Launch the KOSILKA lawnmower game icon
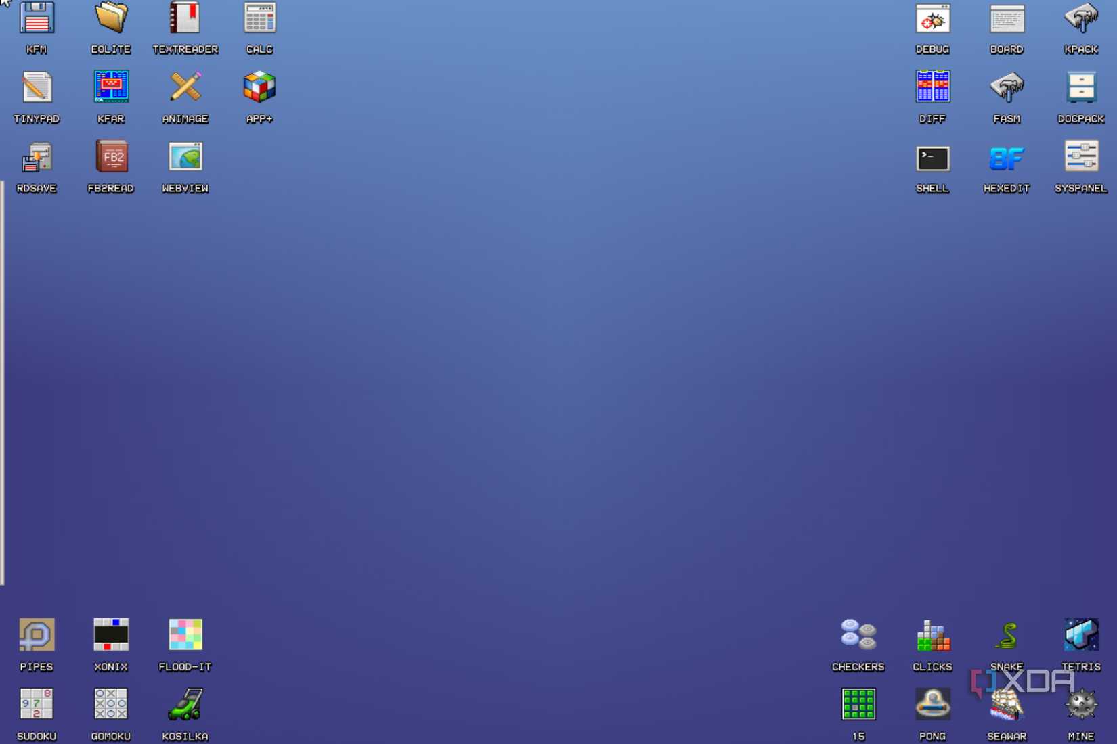Screen dimensions: 1117x744 coord(185,704)
